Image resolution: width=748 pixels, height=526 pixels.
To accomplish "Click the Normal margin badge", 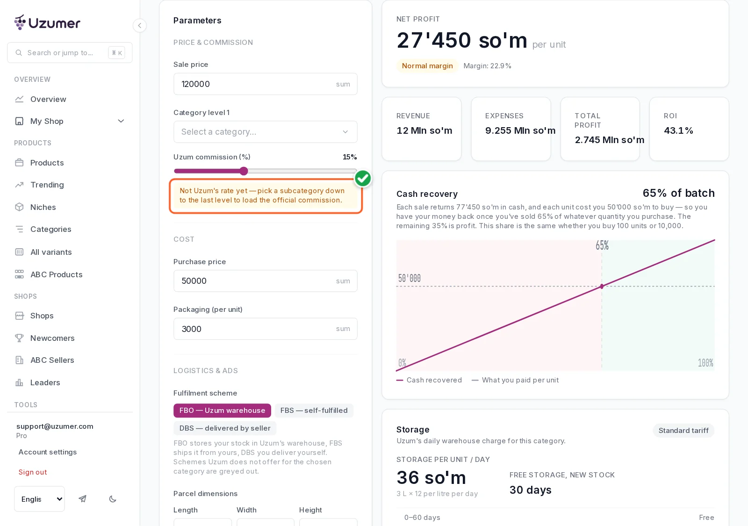I will coord(427,66).
